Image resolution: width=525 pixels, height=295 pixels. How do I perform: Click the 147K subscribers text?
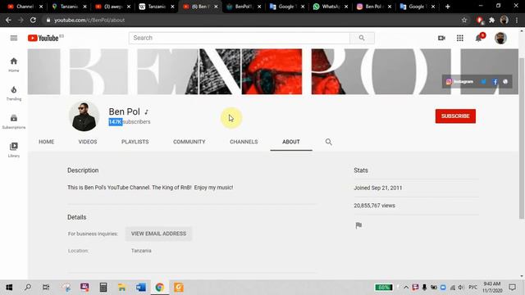pyautogui.click(x=130, y=122)
